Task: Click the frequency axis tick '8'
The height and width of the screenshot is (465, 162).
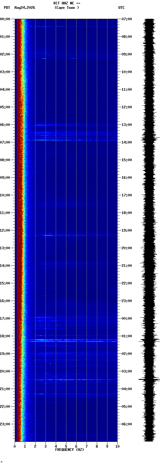Action: [97, 447]
